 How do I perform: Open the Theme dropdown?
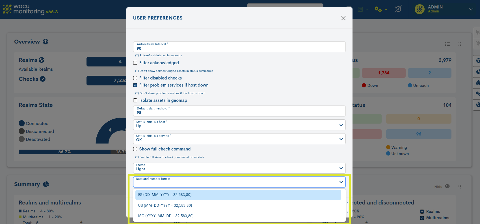point(239,168)
